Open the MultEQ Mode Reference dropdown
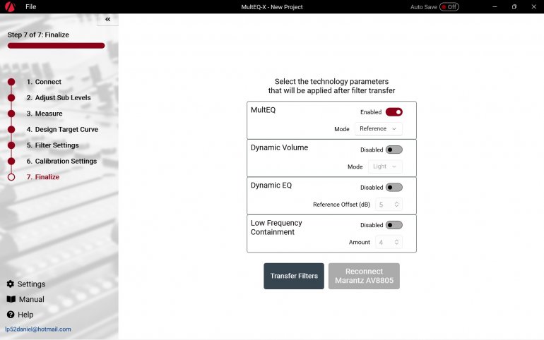 click(x=378, y=129)
